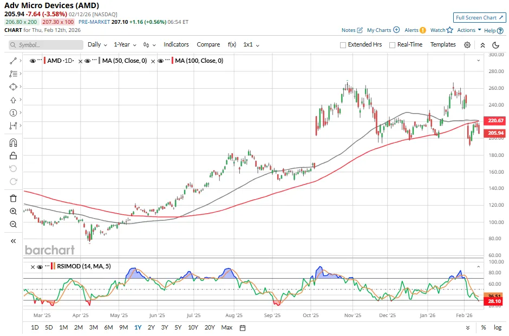Viewport: 509px width, 336px height.
Task: Zoom in using the magnifier plus icon
Action: 14,212
